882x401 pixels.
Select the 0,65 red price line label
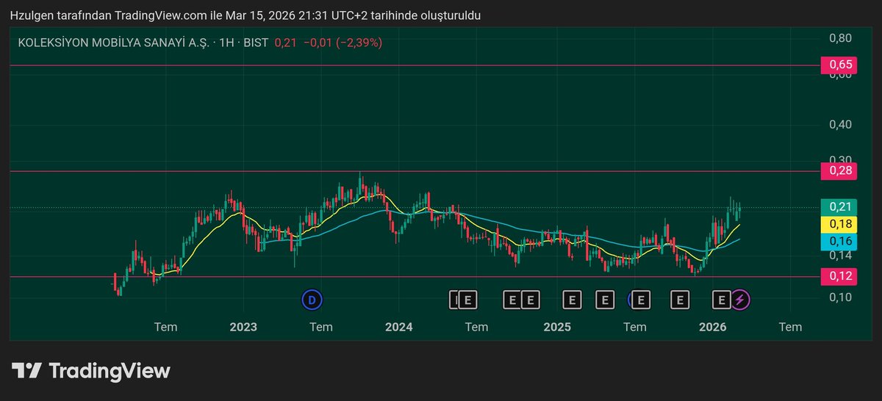(841, 65)
